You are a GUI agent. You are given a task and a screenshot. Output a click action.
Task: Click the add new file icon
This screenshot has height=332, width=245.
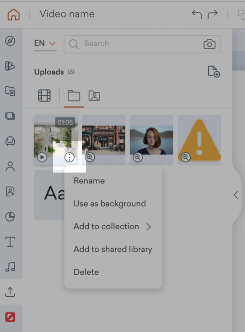point(214,71)
